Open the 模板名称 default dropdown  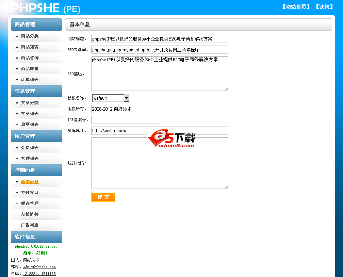click(111, 98)
